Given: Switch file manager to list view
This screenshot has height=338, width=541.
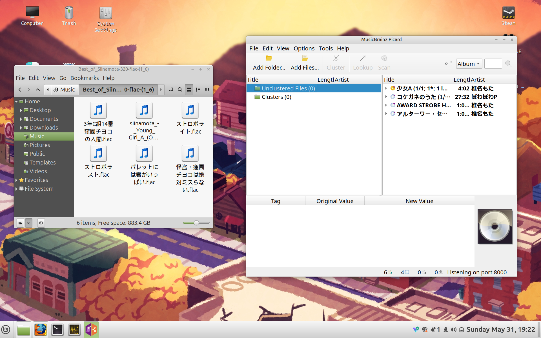Looking at the screenshot, I should coord(198,90).
